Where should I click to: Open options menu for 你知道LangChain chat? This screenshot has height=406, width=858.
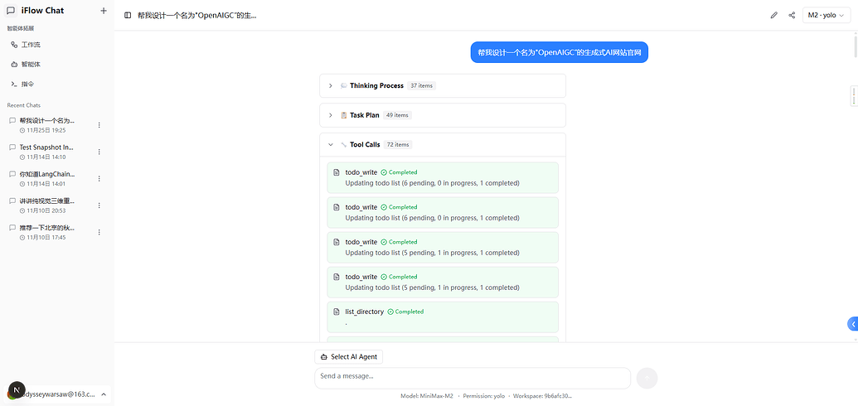[x=99, y=179]
